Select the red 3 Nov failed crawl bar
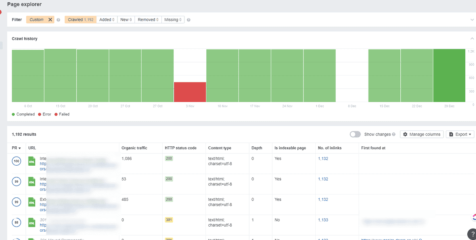Screen dimensions: 476x240 tap(190, 92)
